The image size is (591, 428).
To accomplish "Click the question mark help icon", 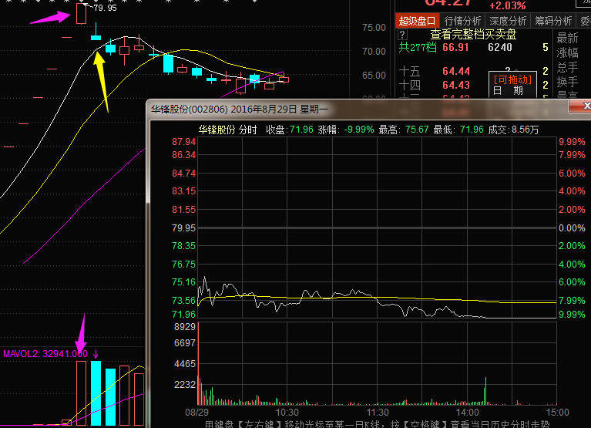I will [402, 35].
